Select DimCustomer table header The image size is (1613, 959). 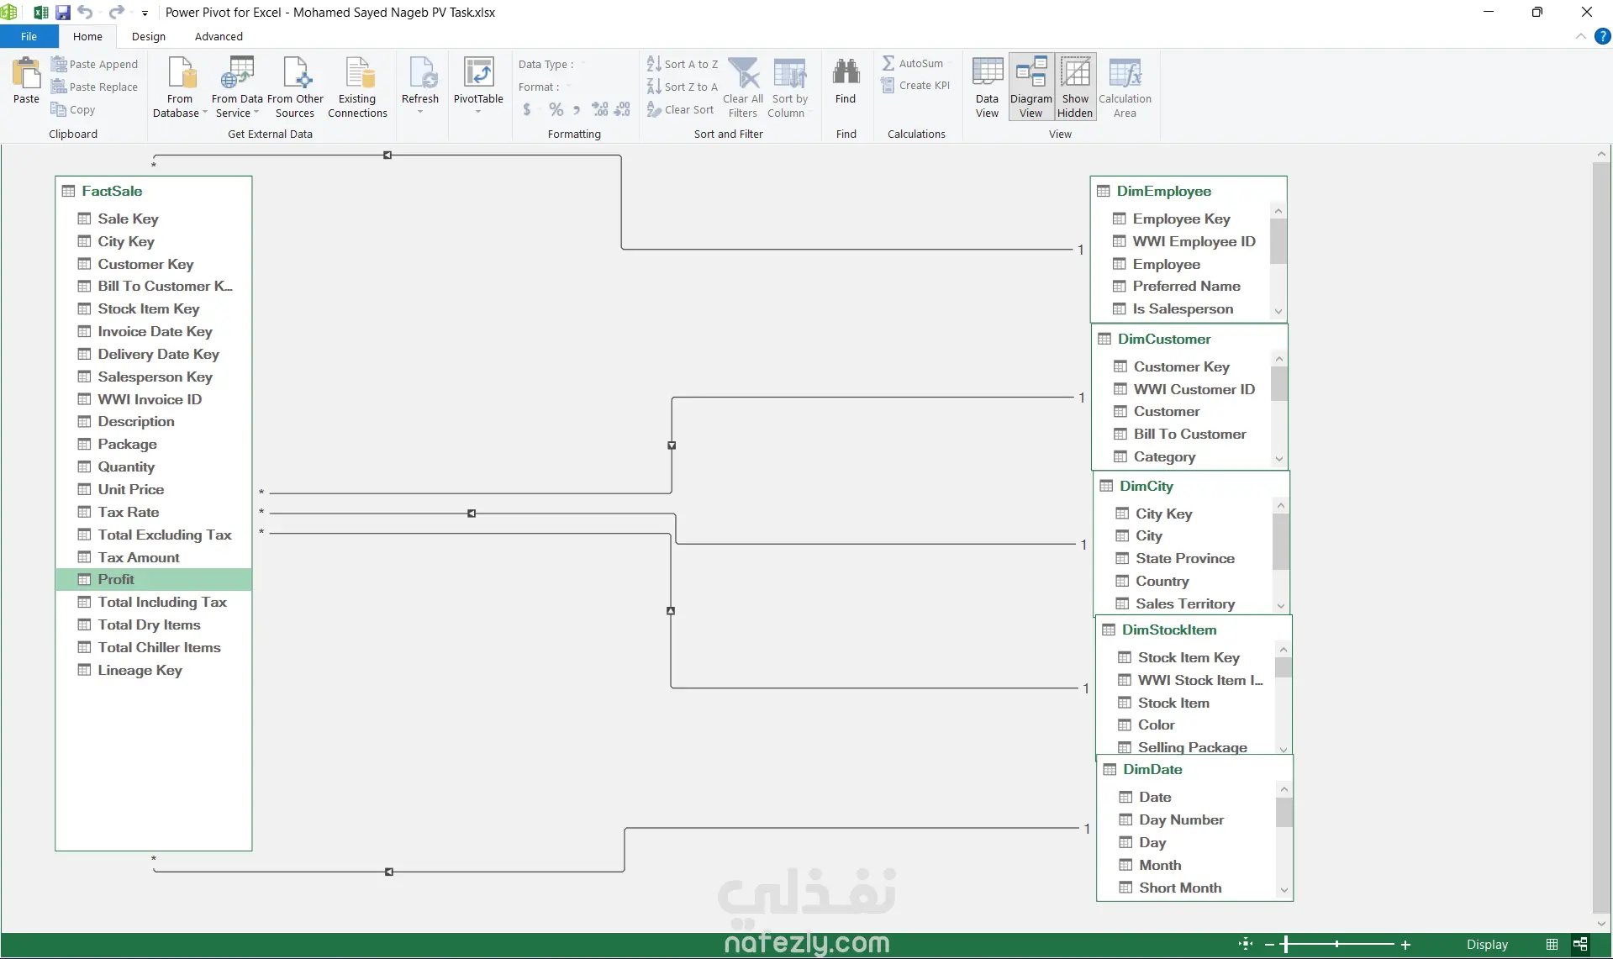tap(1189, 339)
